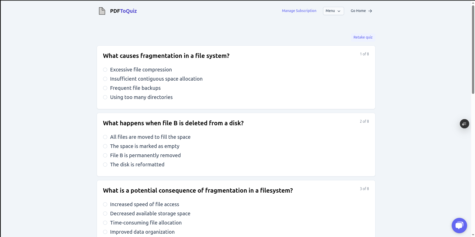
Task: Click the PDFToQuiz brand name text
Action: tap(123, 11)
